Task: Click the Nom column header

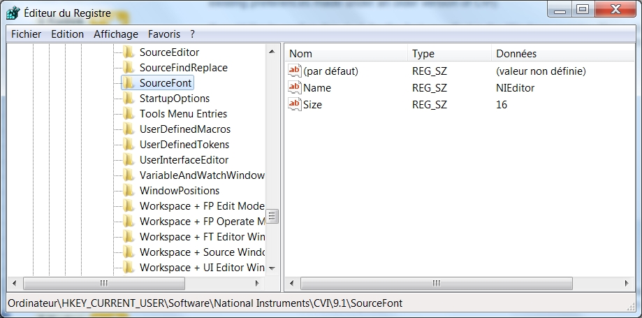Action: coord(345,54)
